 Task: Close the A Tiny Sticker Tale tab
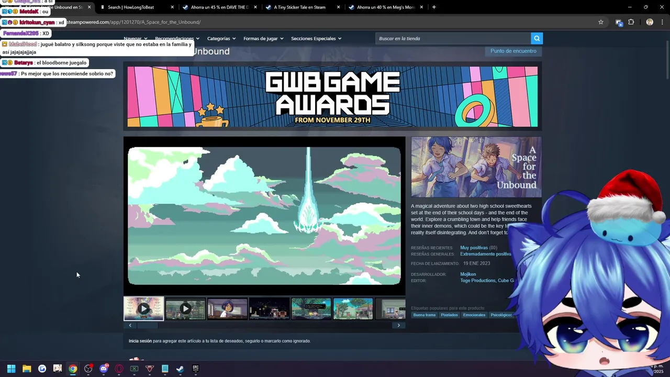[339, 7]
